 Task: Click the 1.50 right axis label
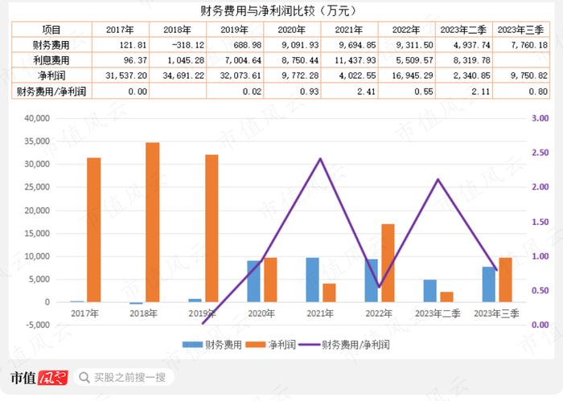pyautogui.click(x=540, y=222)
